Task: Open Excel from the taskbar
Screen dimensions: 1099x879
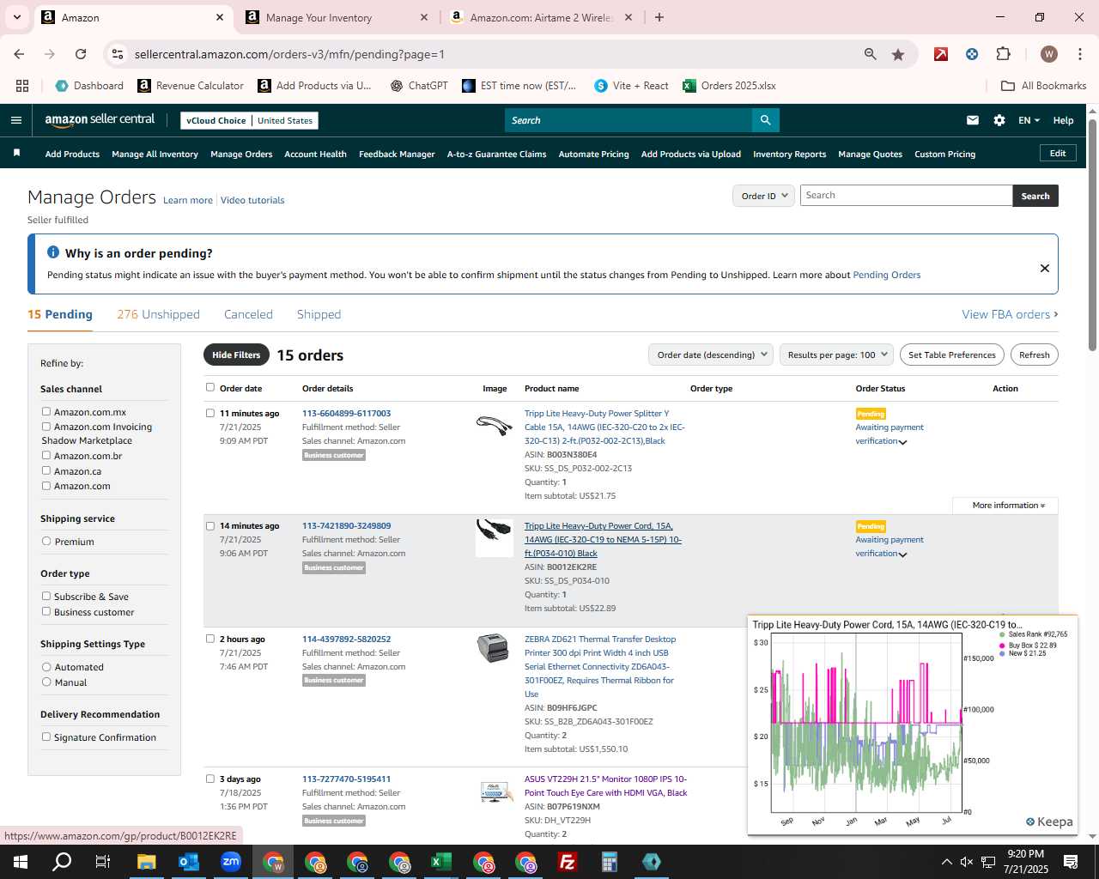Action: point(441,862)
